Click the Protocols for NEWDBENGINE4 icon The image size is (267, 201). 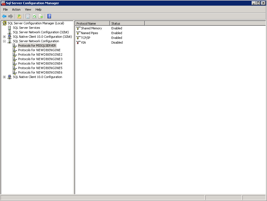coord(15,63)
